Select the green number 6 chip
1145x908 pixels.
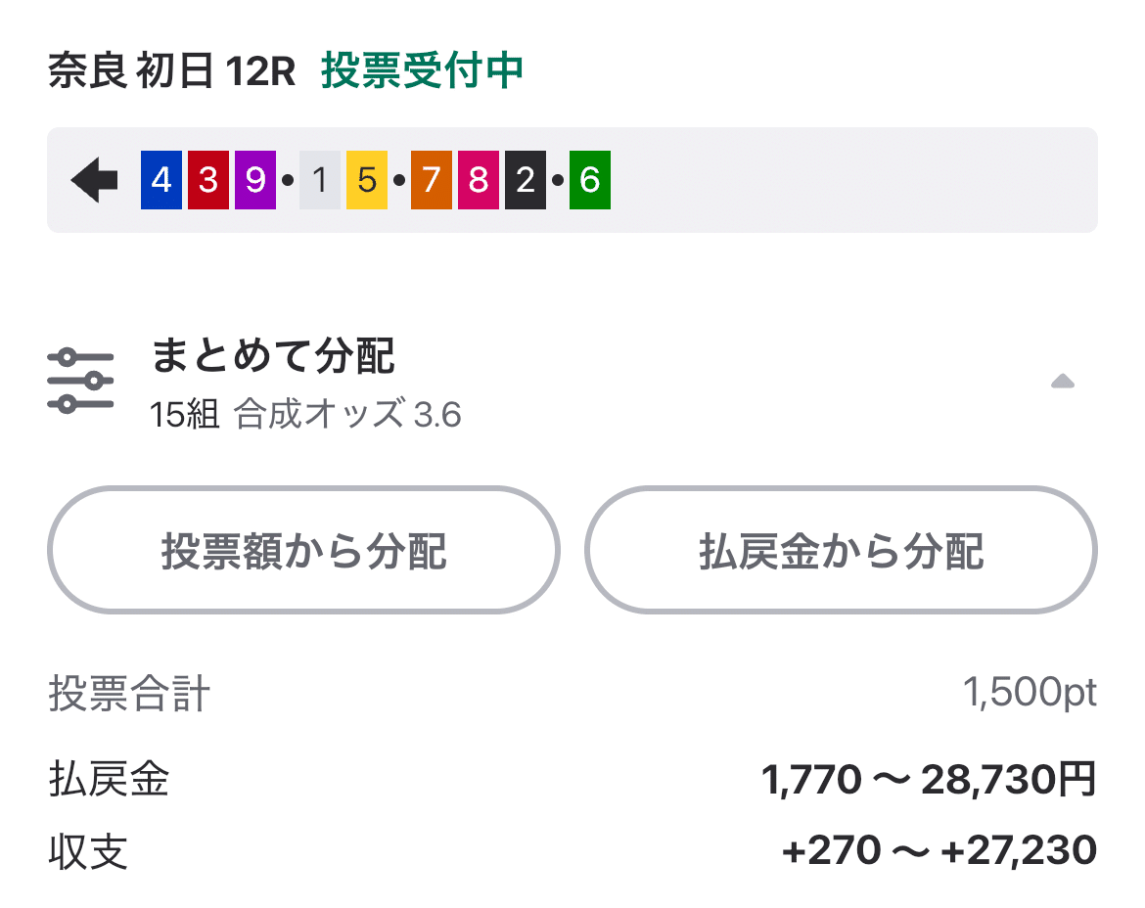click(x=588, y=179)
